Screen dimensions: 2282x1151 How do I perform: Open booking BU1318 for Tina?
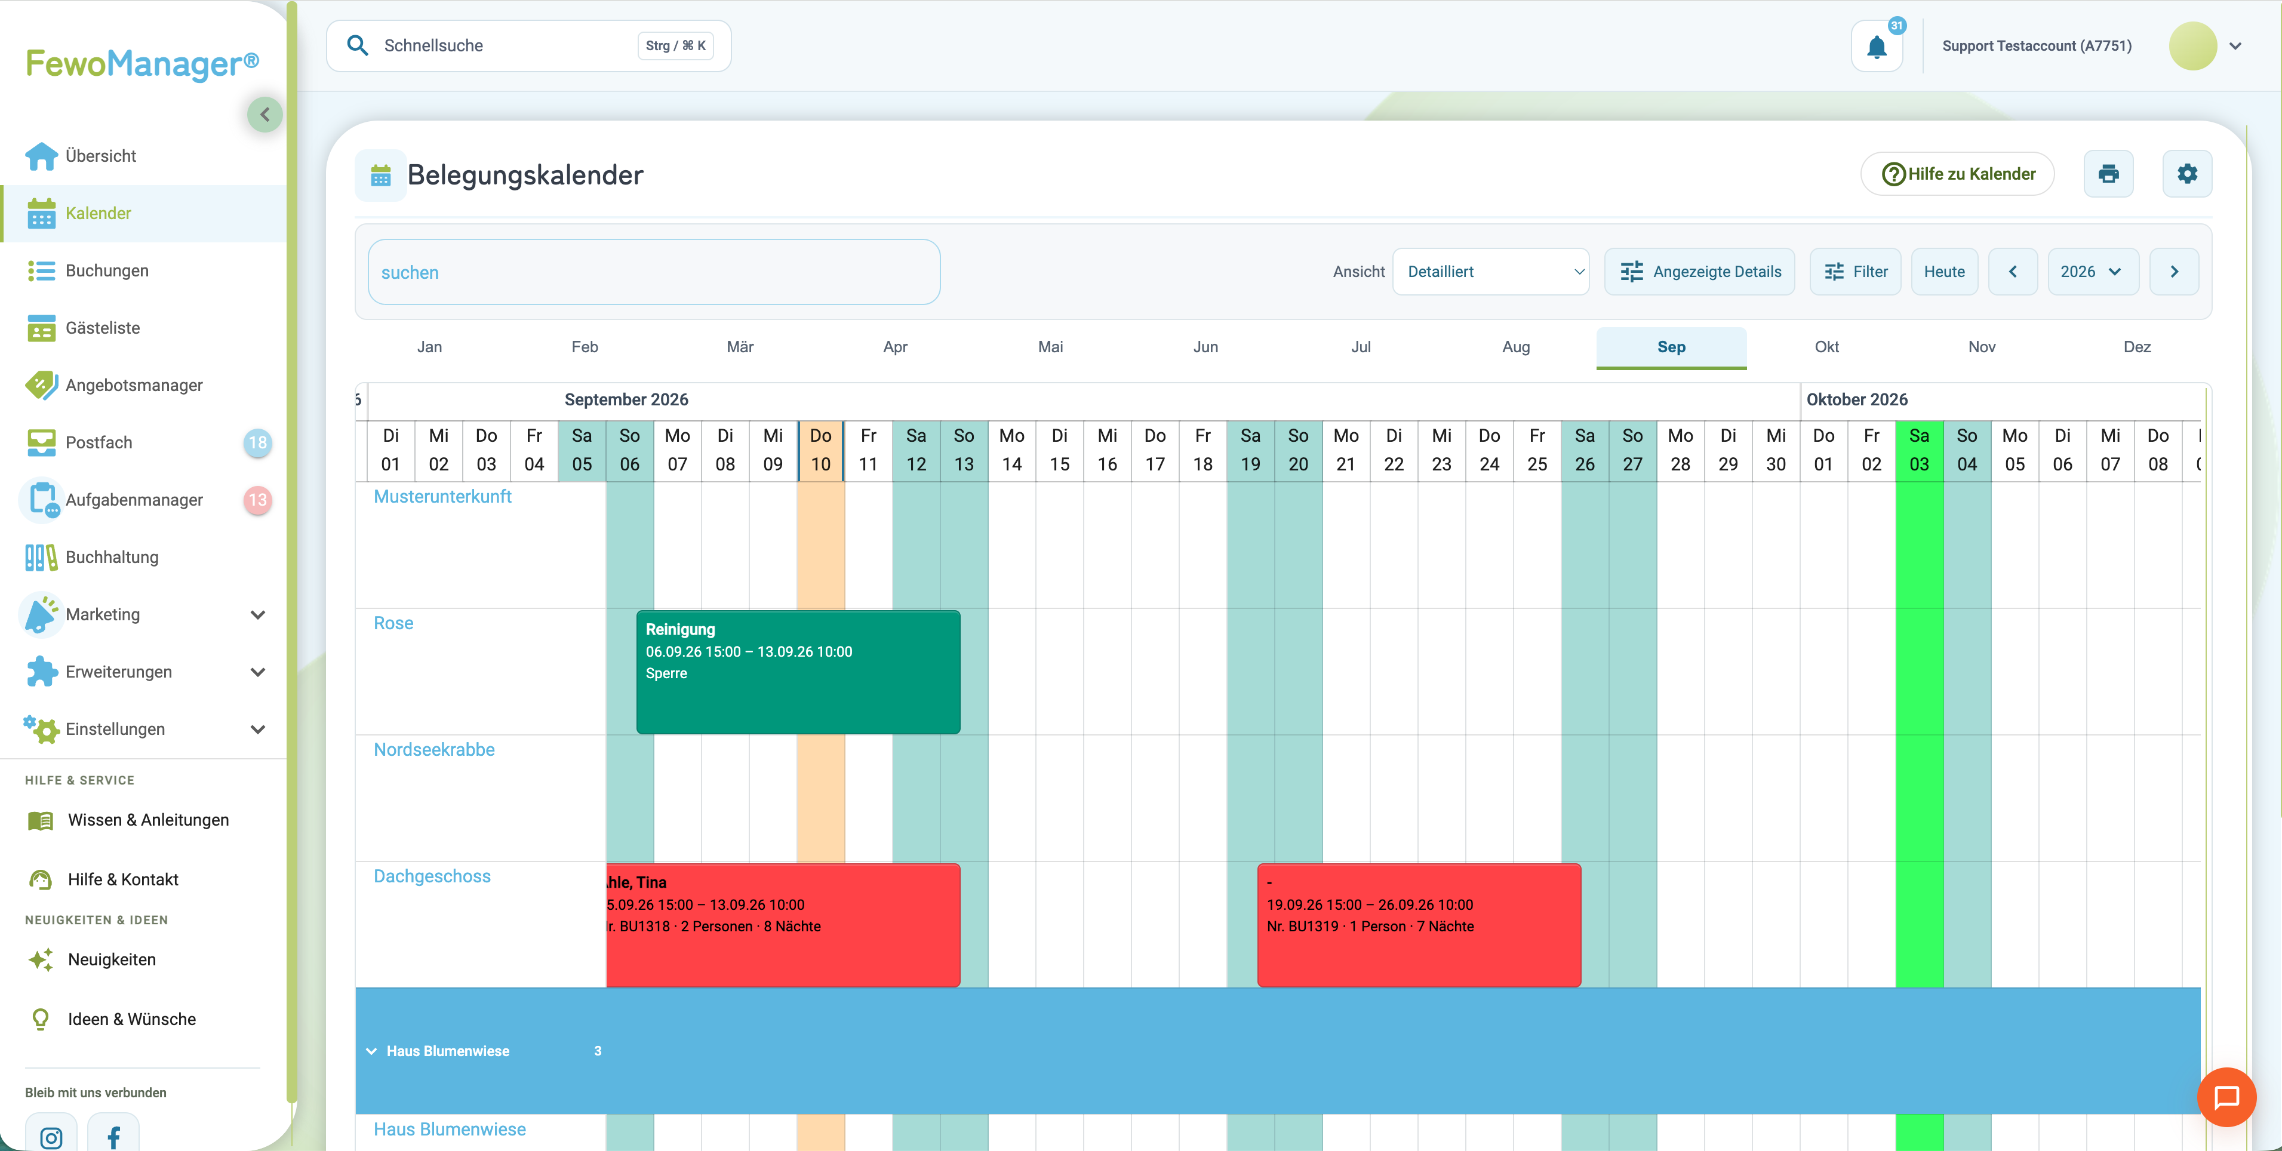pyautogui.click(x=783, y=925)
